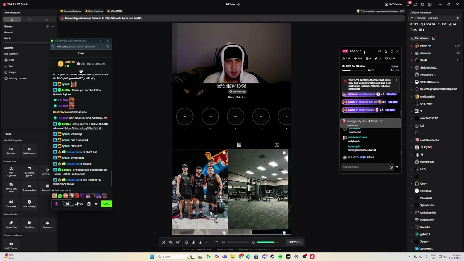Expand the Kick leaderboard handle
This screenshot has width=464, height=261.
[x=81, y=72]
